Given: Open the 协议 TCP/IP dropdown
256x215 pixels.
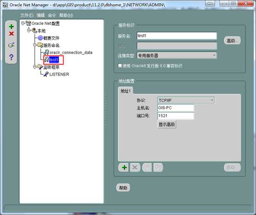Looking at the screenshot, I should click(x=186, y=100).
